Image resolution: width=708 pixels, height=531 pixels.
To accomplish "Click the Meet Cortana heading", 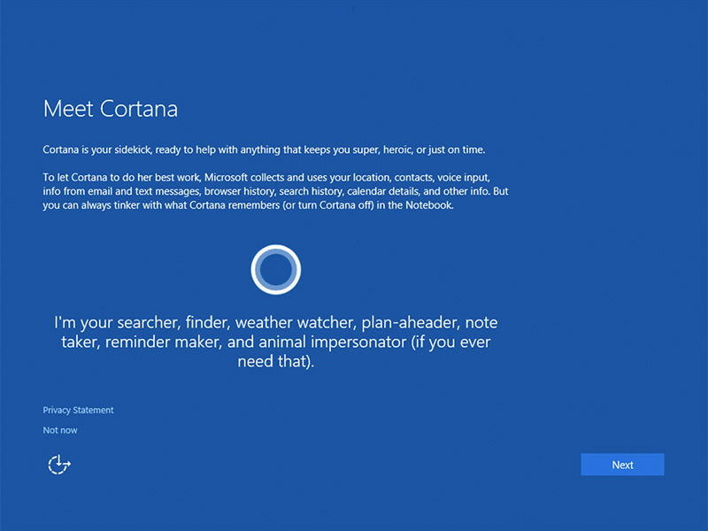I will tap(111, 109).
